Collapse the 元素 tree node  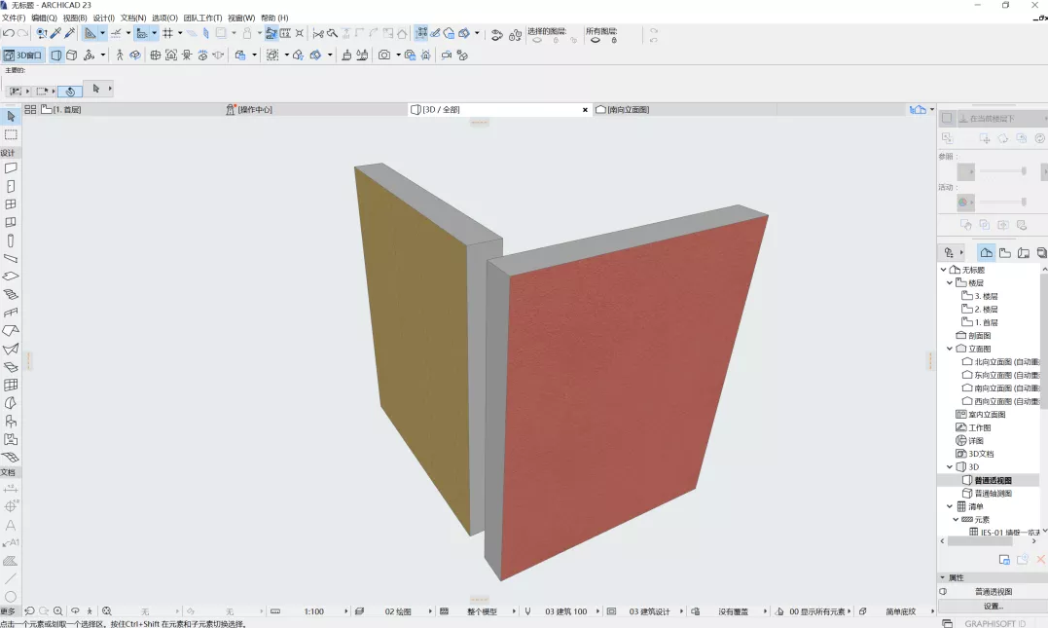pyautogui.click(x=956, y=520)
